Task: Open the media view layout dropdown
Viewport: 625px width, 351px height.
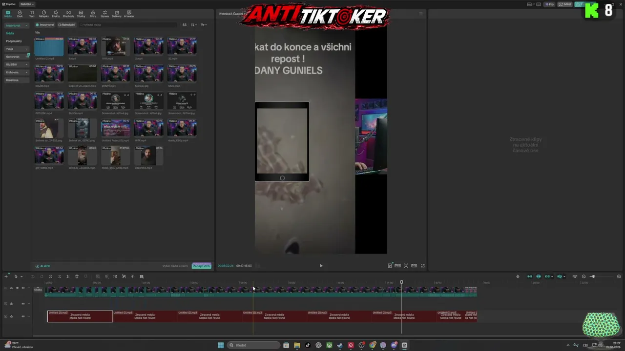Action: tap(185, 25)
